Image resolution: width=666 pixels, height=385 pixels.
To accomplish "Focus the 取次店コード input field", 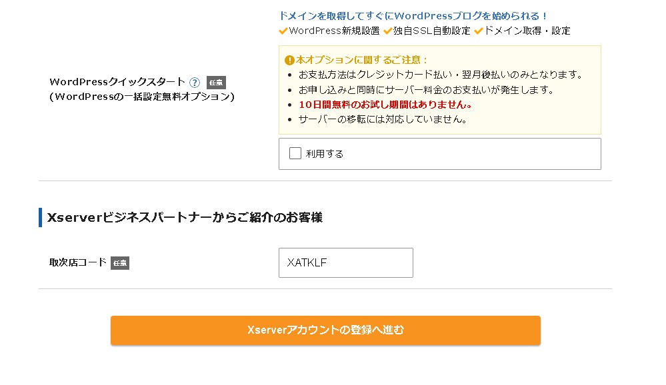I will coord(345,262).
